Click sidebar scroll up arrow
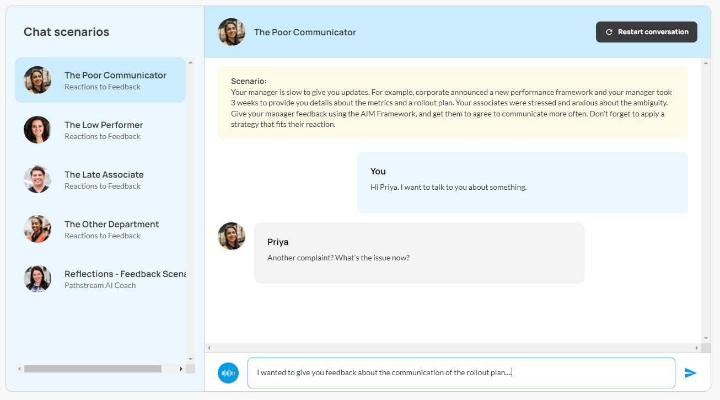The image size is (720, 400). (x=191, y=62)
